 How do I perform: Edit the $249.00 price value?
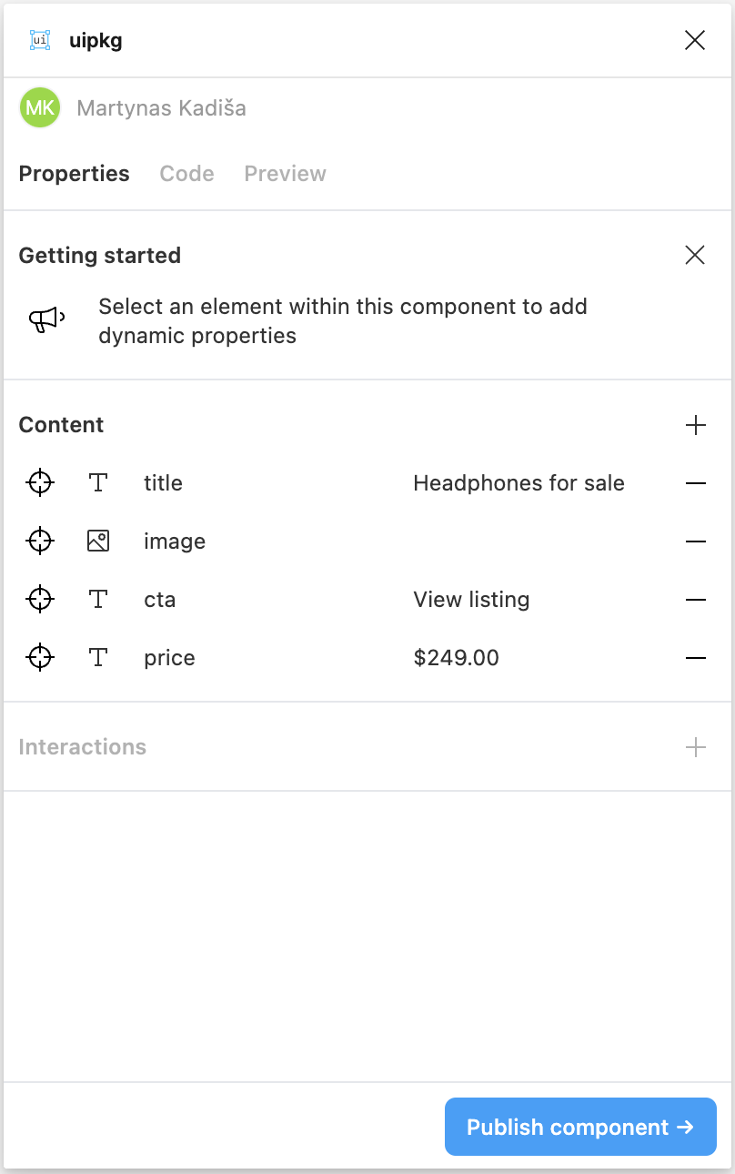click(456, 658)
